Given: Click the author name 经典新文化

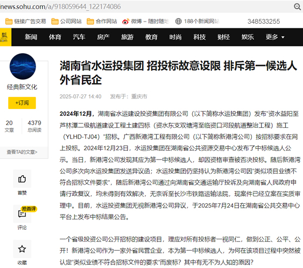Looking at the screenshot, I should (22, 87).
